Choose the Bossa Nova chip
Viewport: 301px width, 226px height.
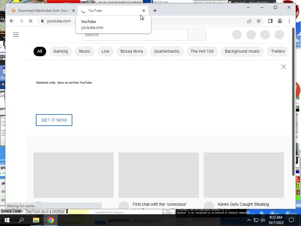tap(132, 51)
